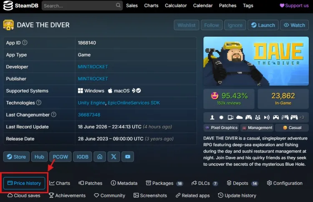Switch to the DLCs tab
Viewport: 313px width, 202px height.
click(204, 183)
